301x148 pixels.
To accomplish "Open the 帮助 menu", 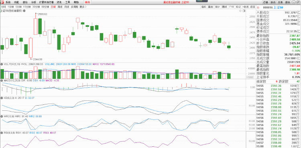I will tap(76, 2).
